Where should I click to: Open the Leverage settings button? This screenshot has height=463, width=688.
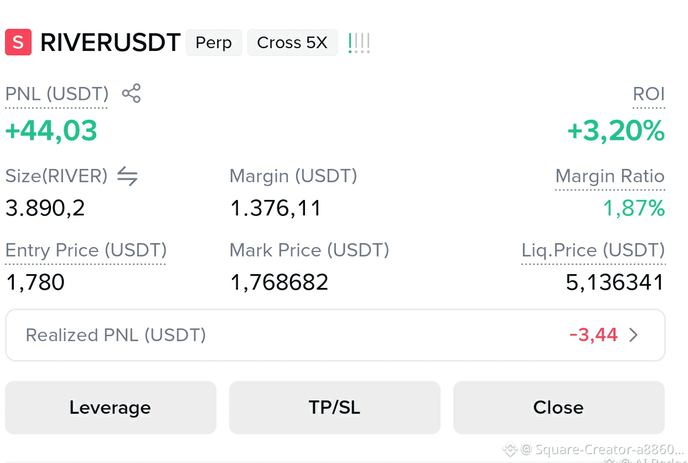click(x=110, y=408)
